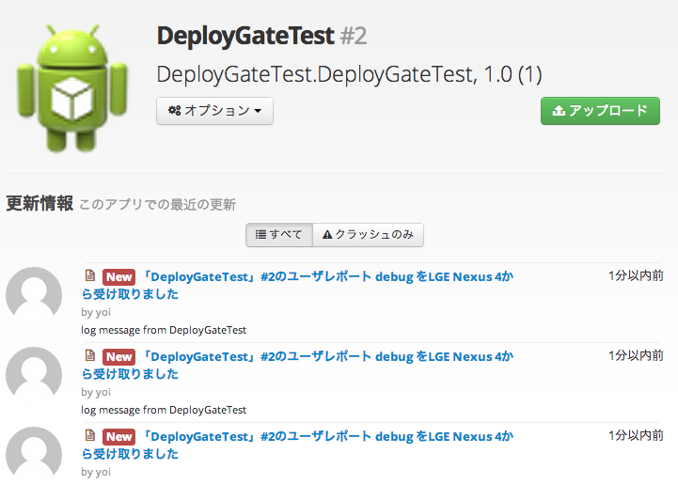Screen dimensions: 678x485
Task: Select the すべて filter tab
Action: coord(279,235)
